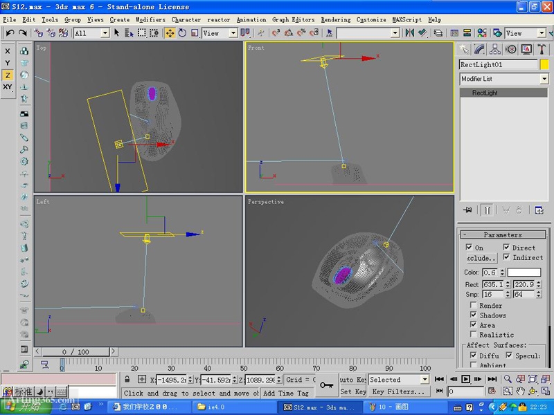Click the Exclude button
554x415 pixels.
click(x=481, y=258)
